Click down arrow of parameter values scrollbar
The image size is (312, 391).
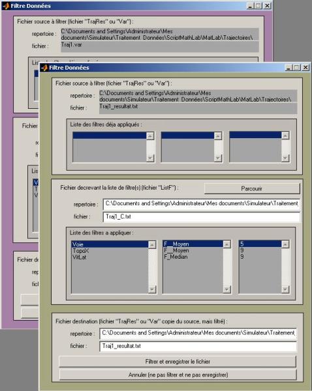[285, 289]
